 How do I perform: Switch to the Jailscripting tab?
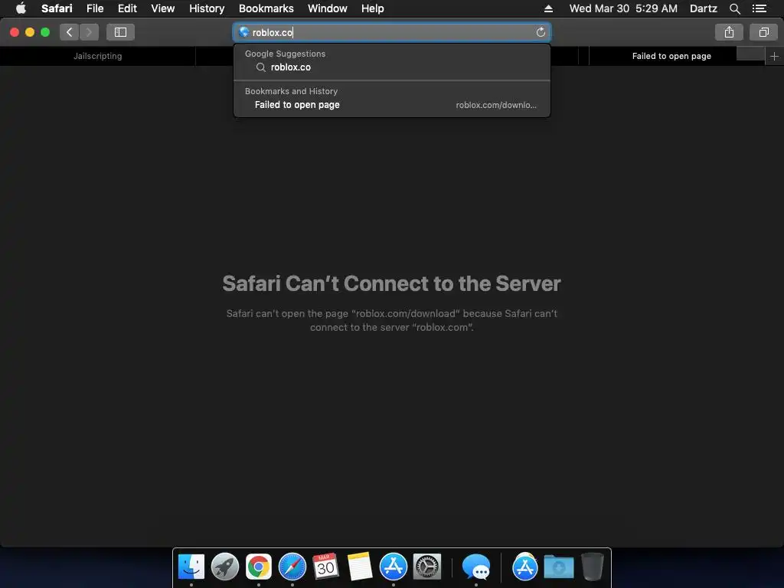tap(97, 56)
